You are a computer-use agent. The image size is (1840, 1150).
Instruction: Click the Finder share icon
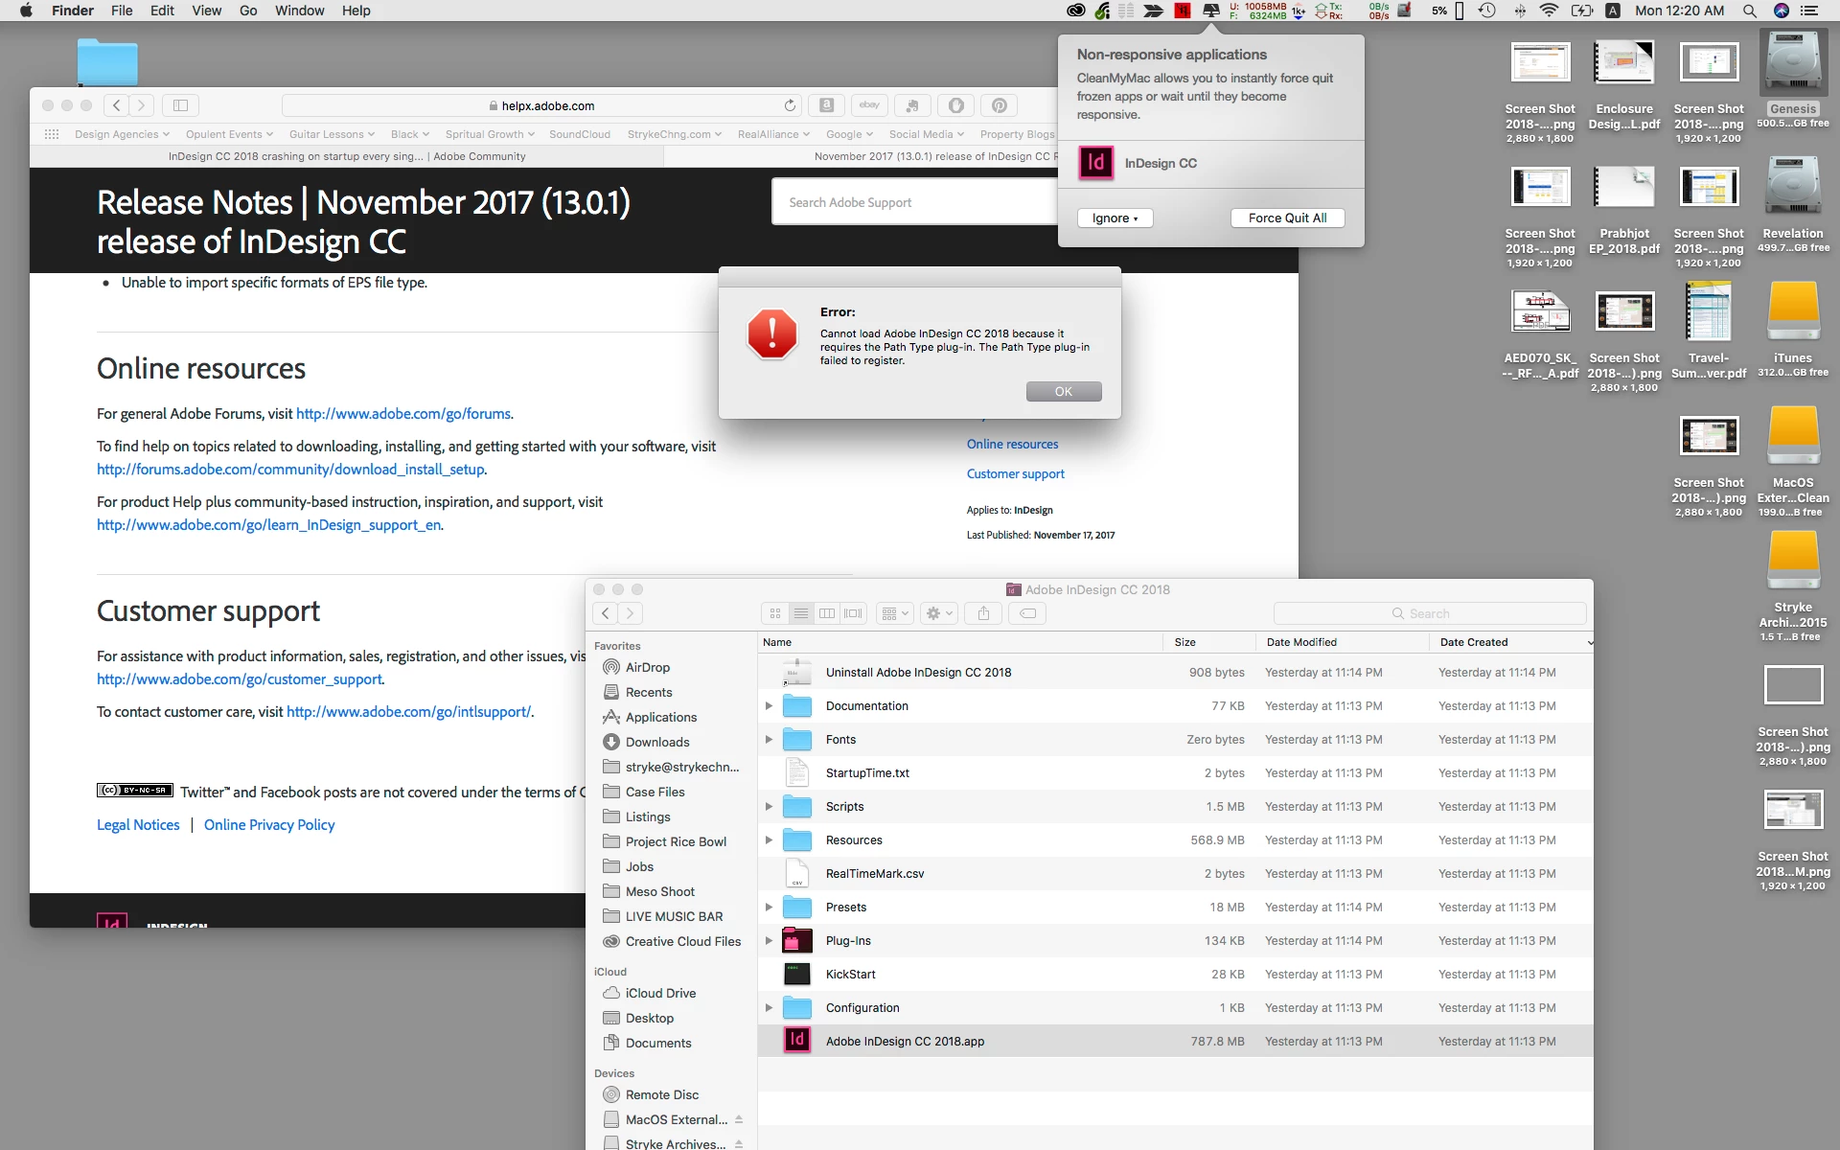(x=983, y=613)
